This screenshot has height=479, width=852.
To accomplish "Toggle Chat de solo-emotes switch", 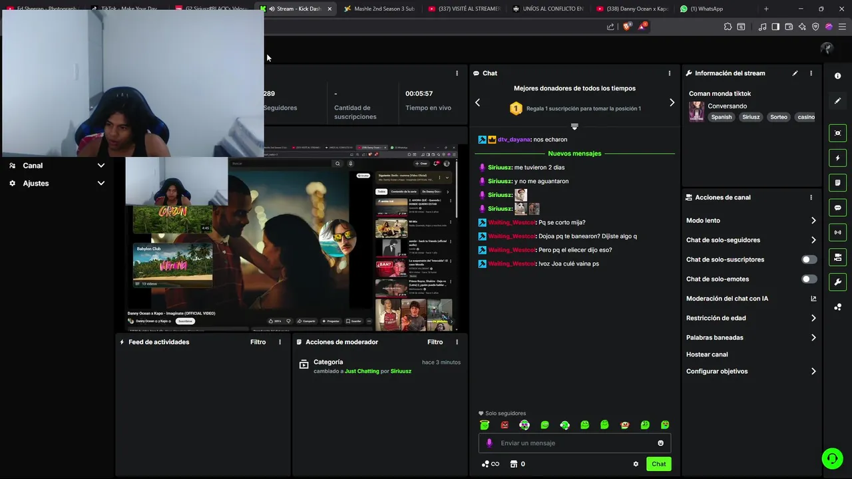I will 809,279.
